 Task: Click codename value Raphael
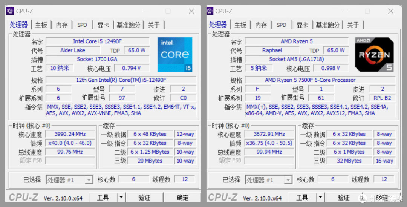[x=272, y=51]
